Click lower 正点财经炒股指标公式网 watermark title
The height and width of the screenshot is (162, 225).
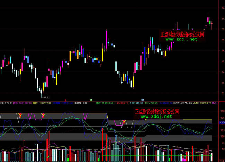[x=156, y=112]
